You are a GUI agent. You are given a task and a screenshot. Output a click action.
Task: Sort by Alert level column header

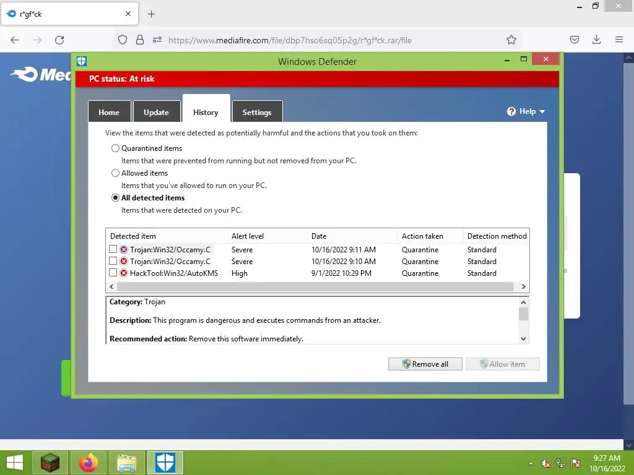point(267,236)
